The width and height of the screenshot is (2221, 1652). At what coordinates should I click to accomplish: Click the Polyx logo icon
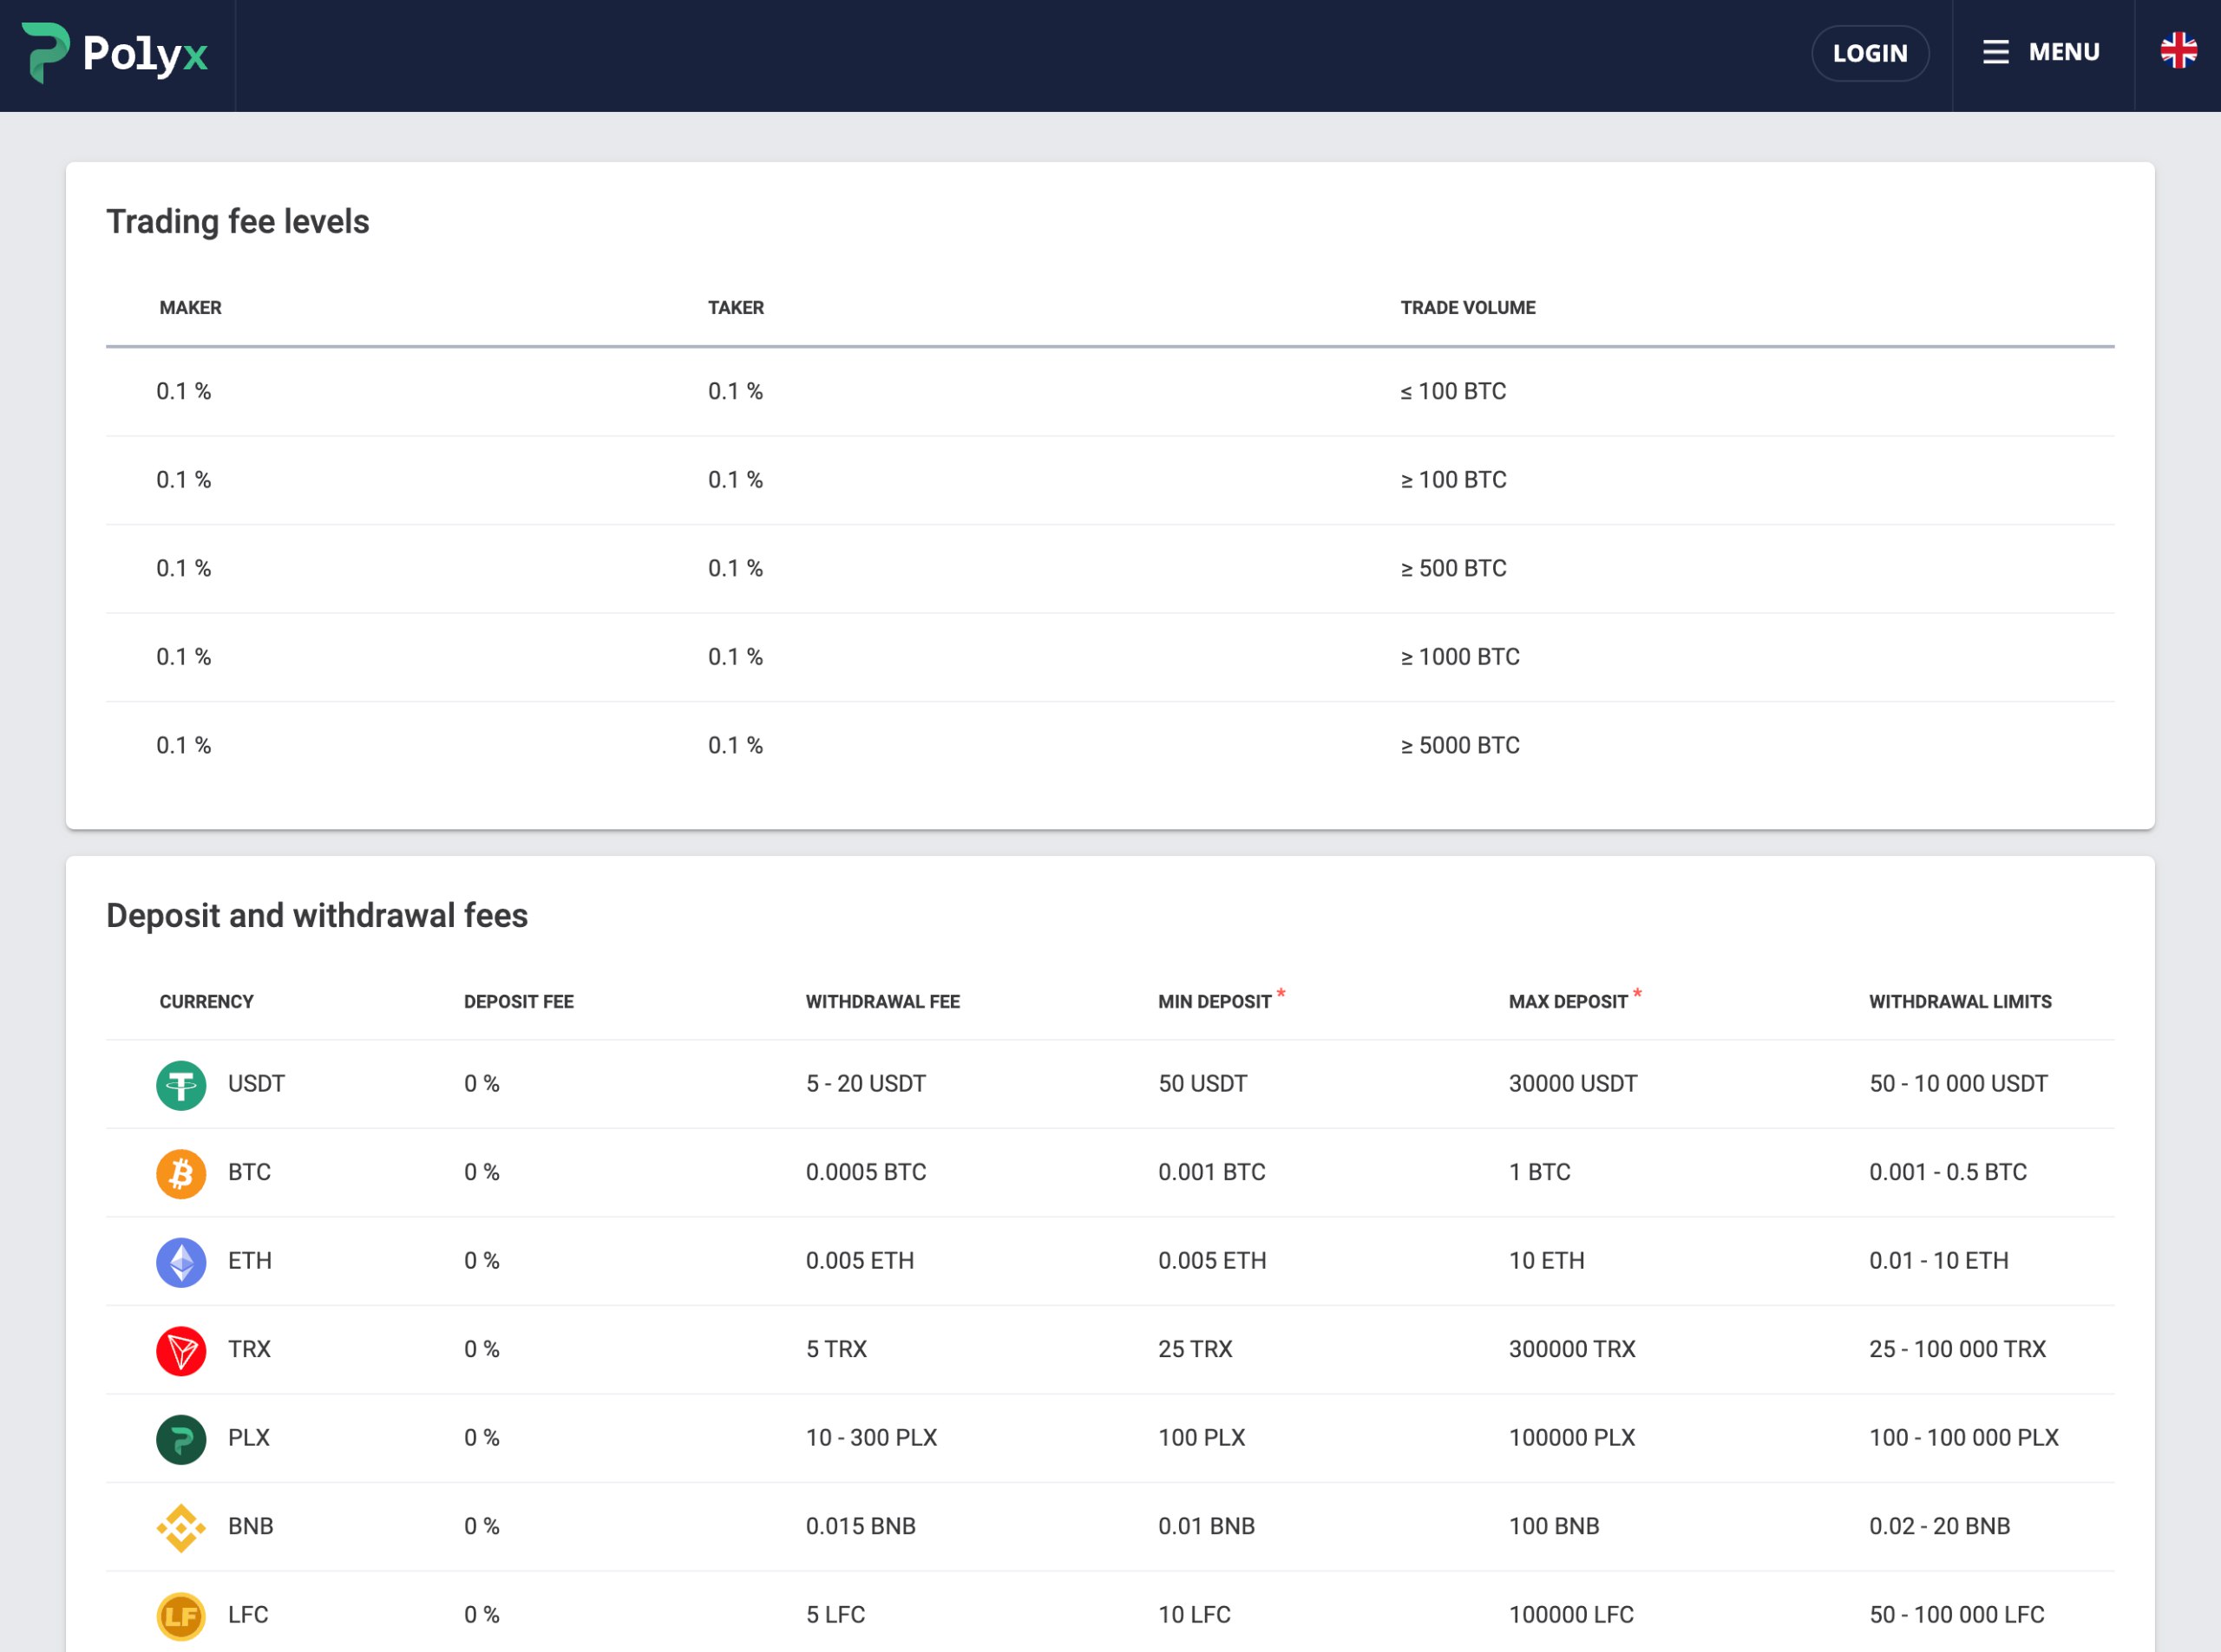pyautogui.click(x=46, y=52)
